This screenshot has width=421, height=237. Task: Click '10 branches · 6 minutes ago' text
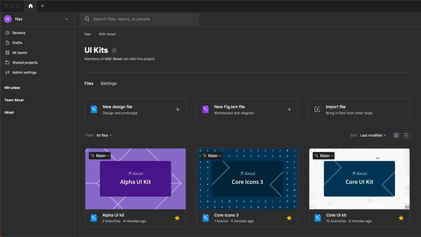pos(349,221)
